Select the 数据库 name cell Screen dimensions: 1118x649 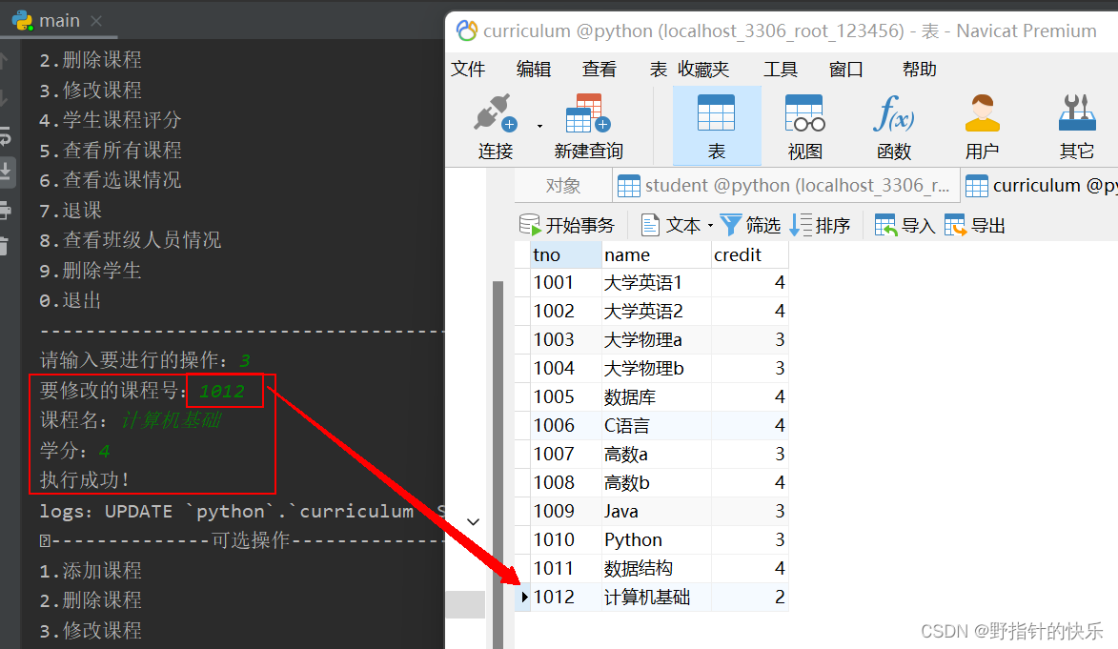(x=657, y=396)
